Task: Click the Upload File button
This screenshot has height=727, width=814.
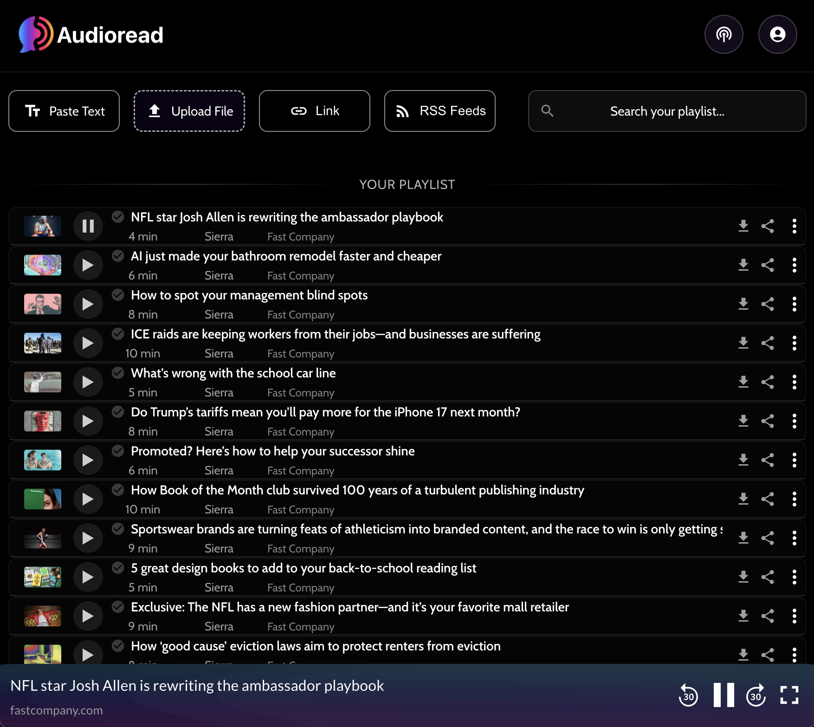Action: 189,111
